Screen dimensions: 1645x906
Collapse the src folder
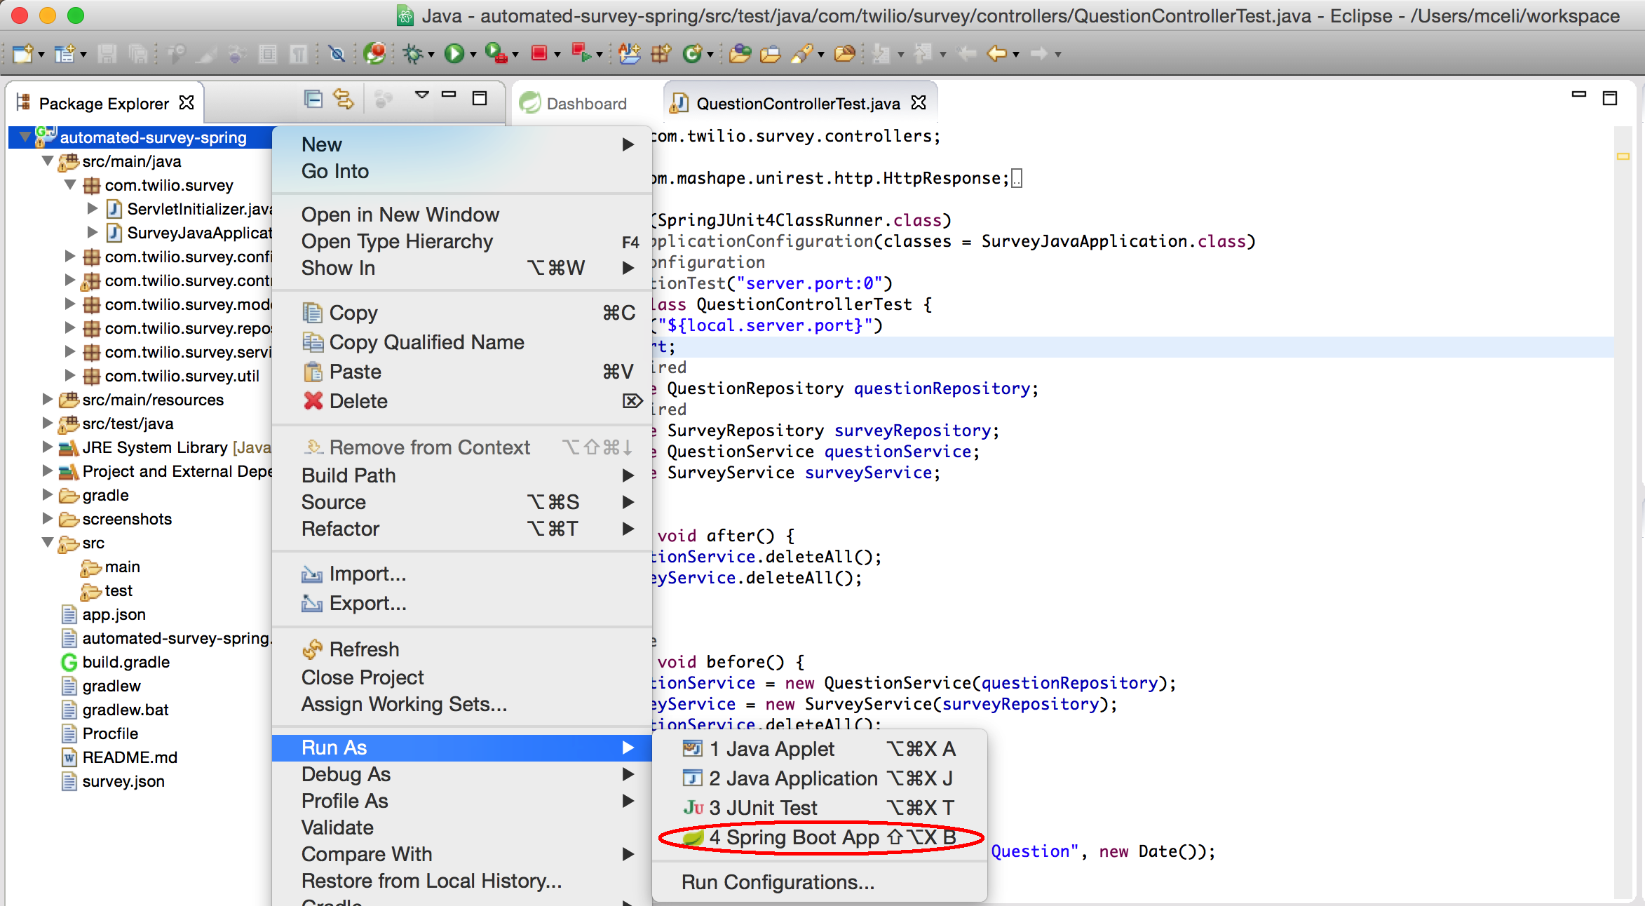48,542
